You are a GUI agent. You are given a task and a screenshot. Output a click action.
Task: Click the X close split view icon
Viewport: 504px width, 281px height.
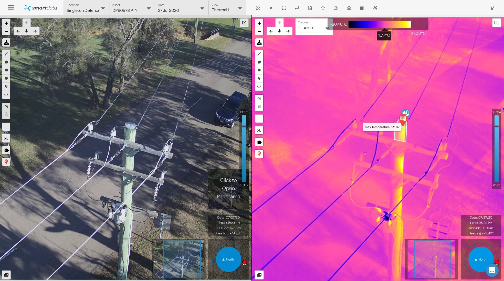click(271, 8)
